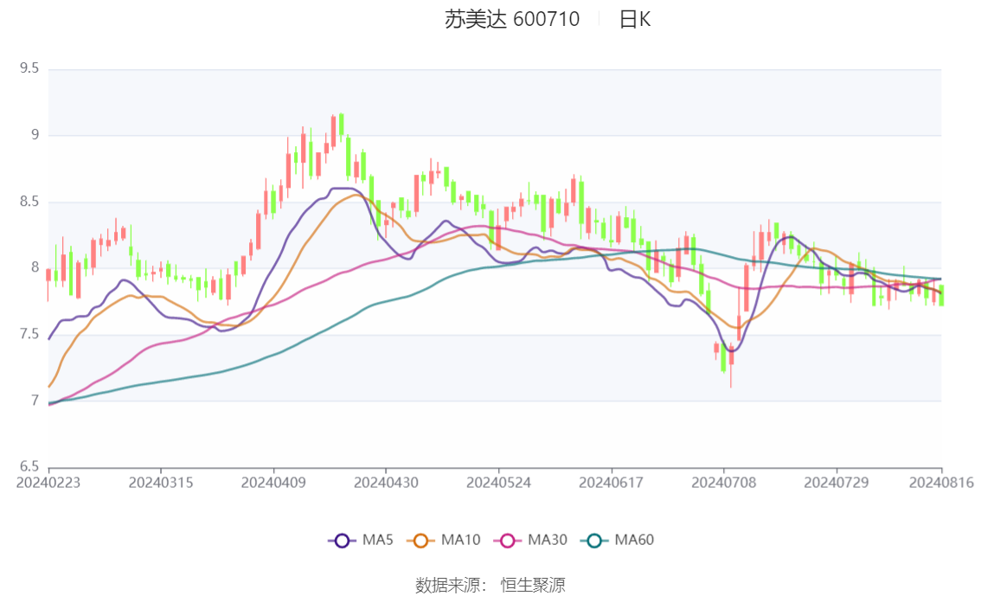Click the 20240223 x-axis date label

48,483
